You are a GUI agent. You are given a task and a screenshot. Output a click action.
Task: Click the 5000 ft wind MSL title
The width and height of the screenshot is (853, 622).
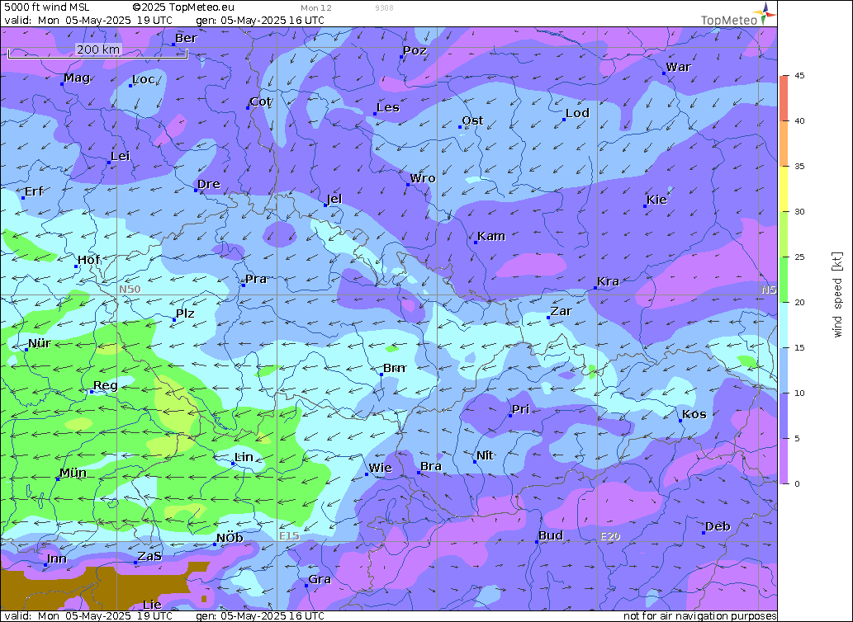(47, 7)
